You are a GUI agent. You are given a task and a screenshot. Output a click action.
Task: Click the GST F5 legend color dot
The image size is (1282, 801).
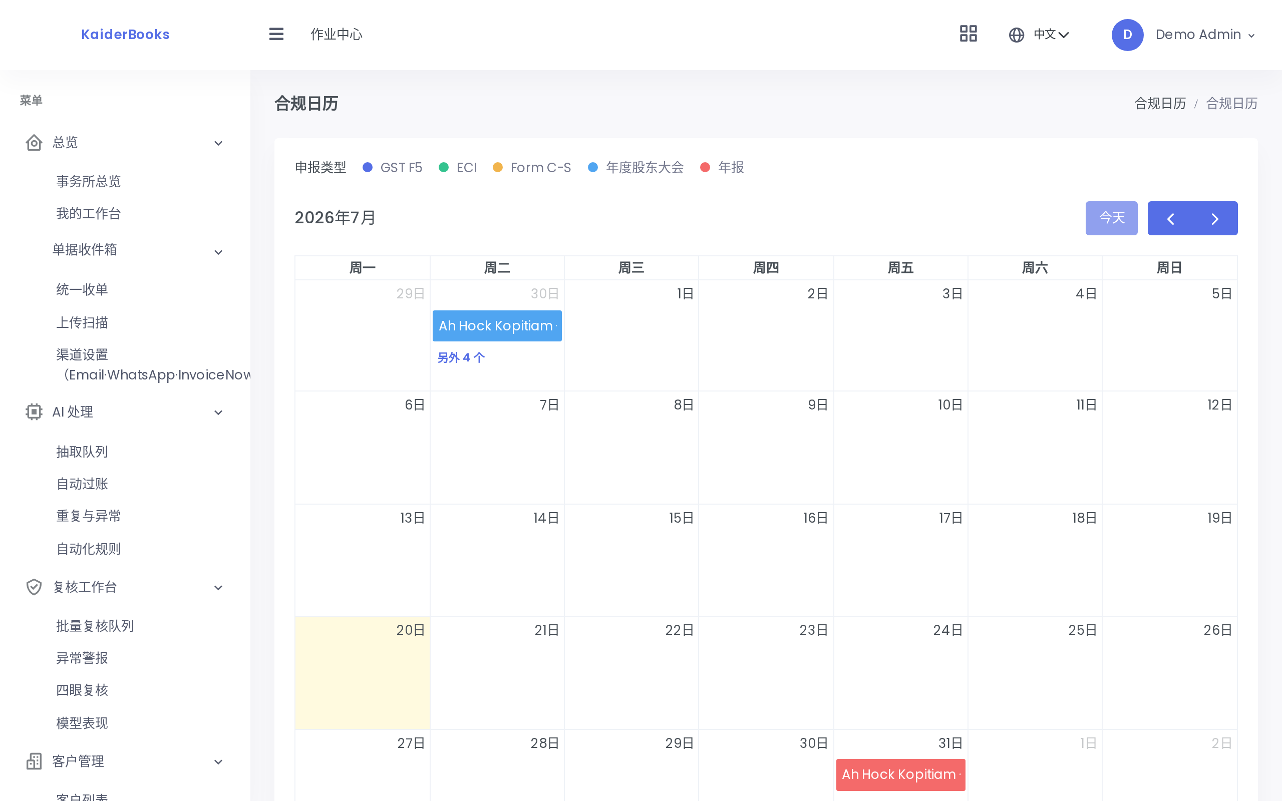pyautogui.click(x=367, y=167)
